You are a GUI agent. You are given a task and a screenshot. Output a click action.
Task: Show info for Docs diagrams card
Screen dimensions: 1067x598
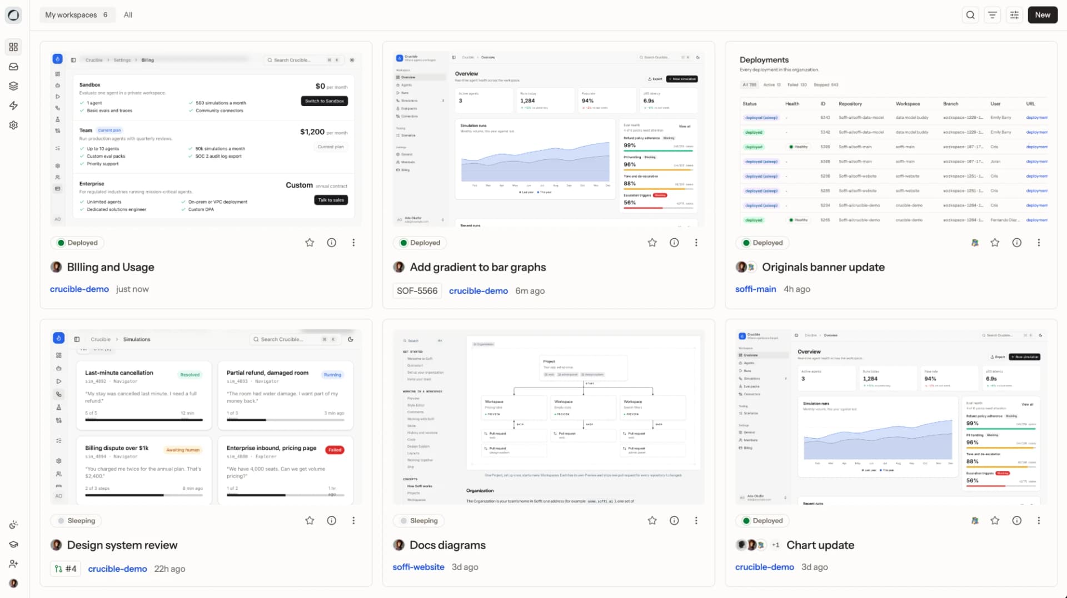point(674,520)
